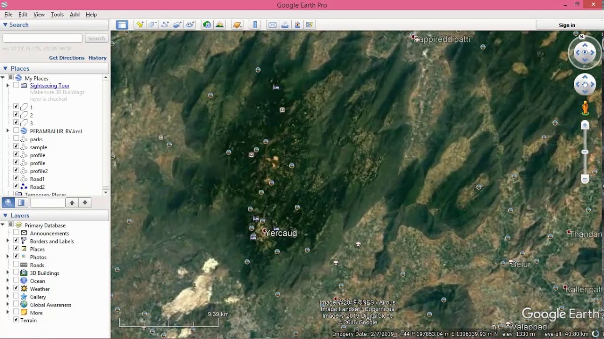Click Save Image toolbar icon
Viewport: 604px width, 339px height.
click(297, 25)
